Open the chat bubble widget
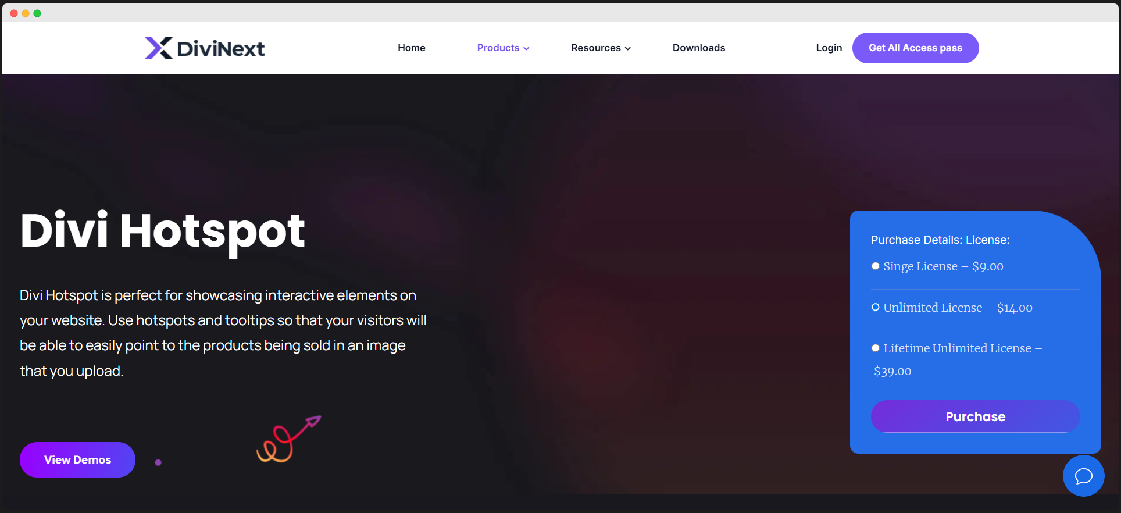 click(x=1083, y=476)
